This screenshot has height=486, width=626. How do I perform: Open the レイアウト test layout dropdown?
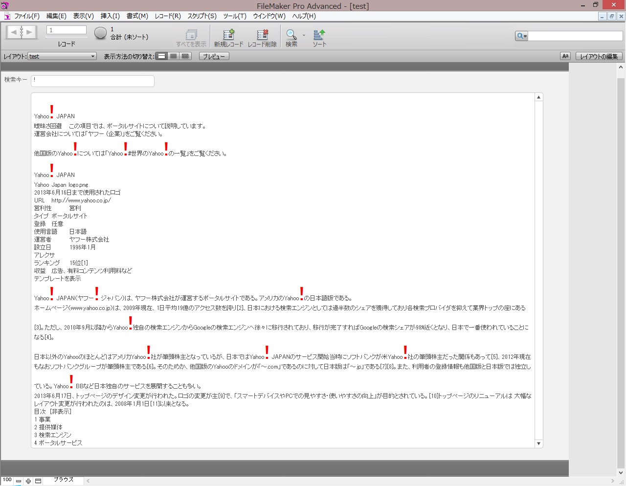[x=62, y=56]
